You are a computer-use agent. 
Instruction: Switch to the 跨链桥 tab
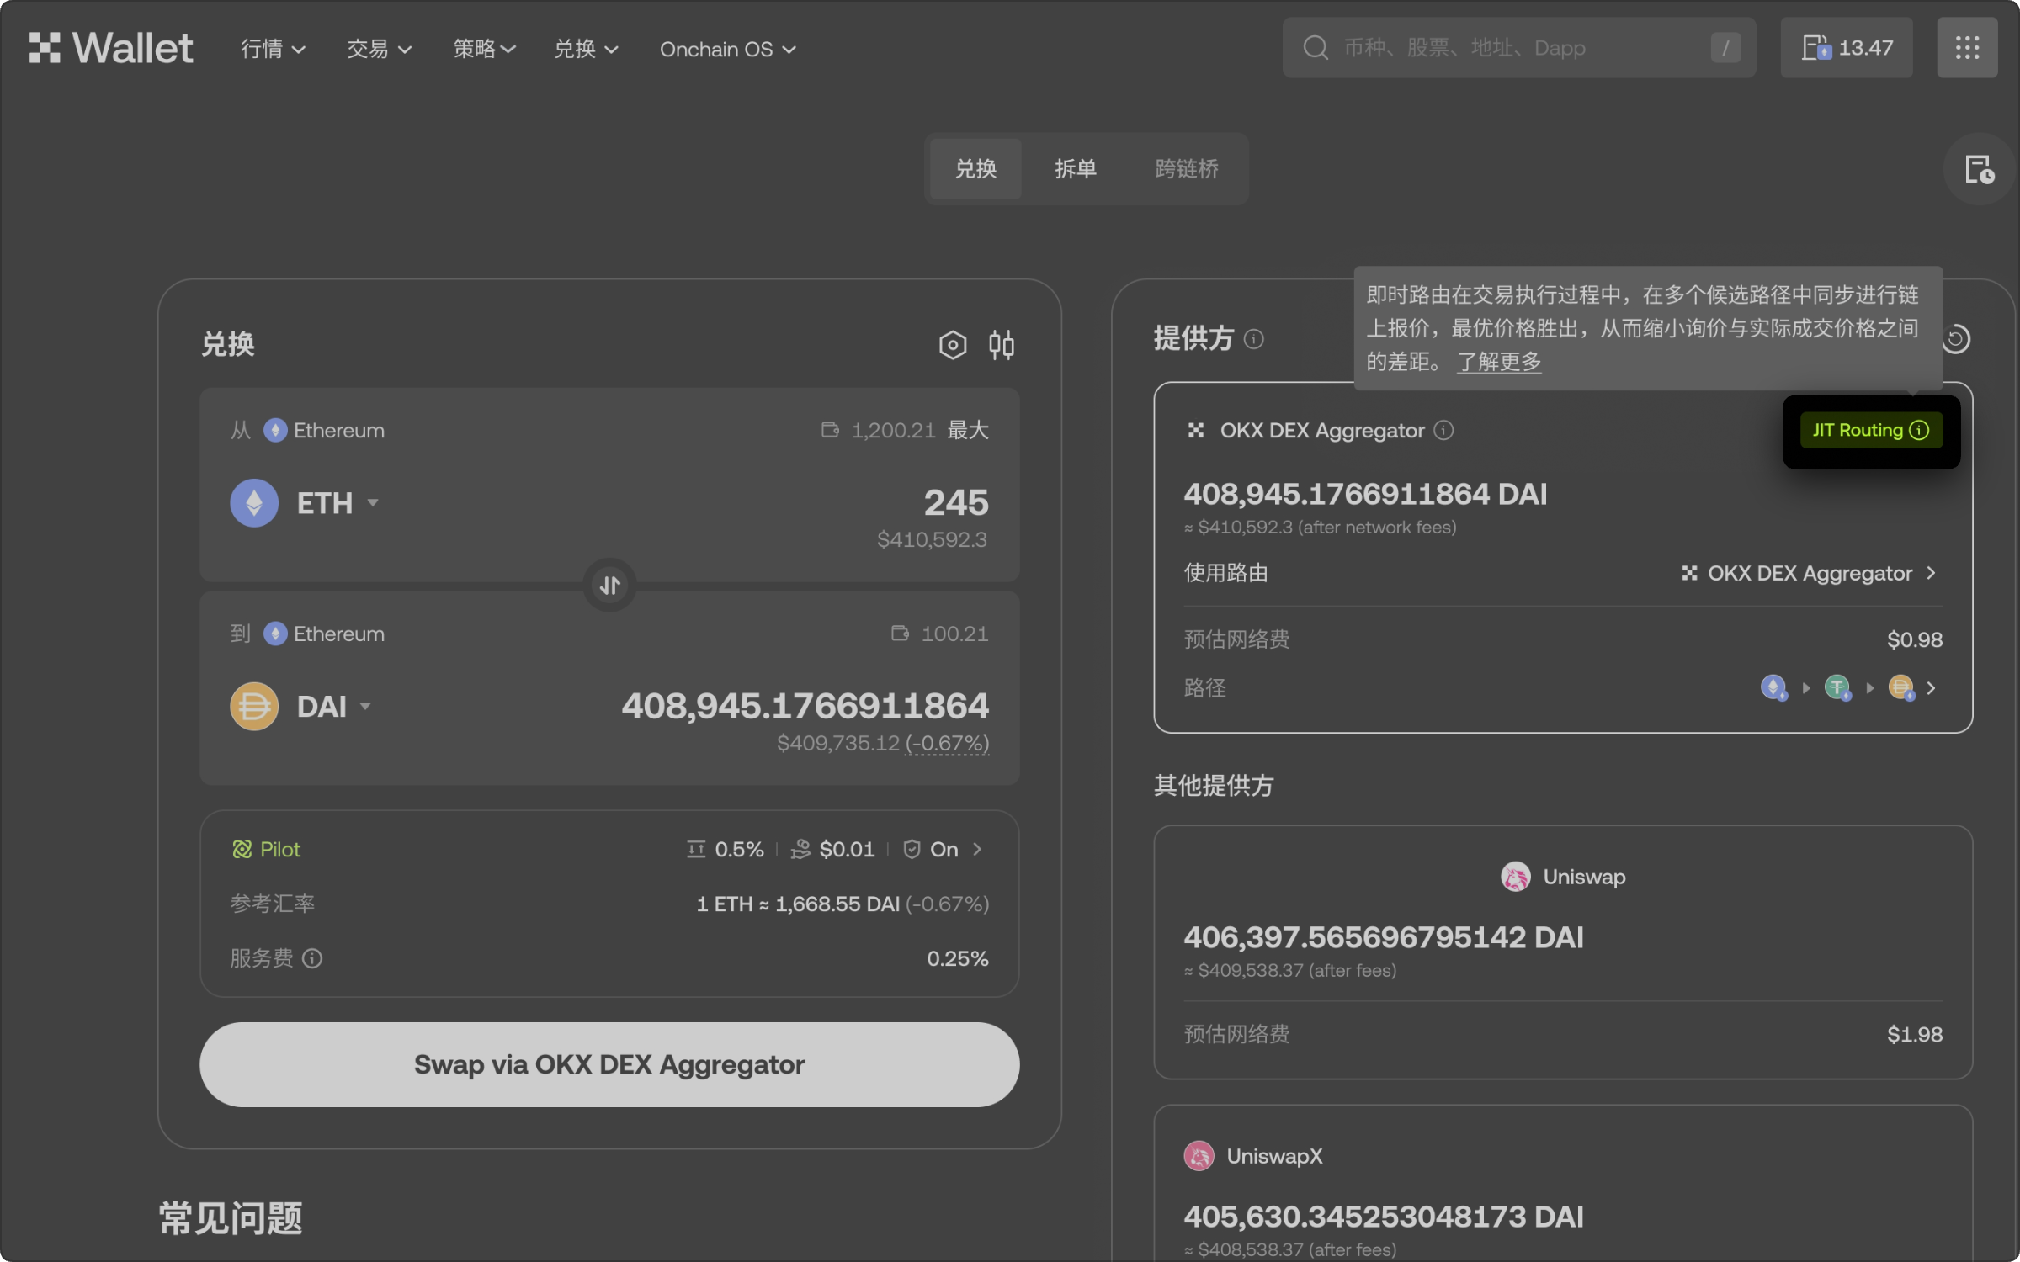click(x=1187, y=168)
